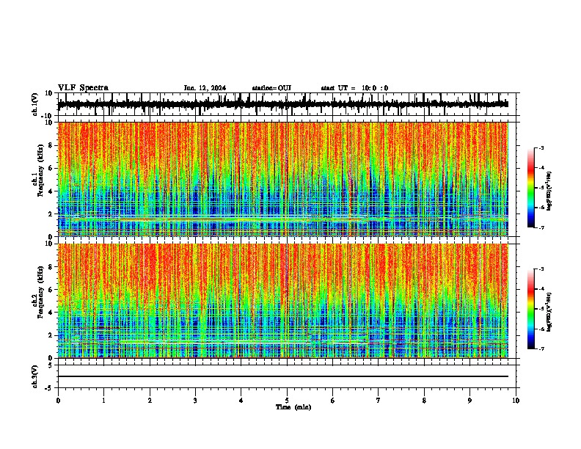Screen dimensions: 581x449
Task: Click the time axis tick "7"
Action: [379, 401]
